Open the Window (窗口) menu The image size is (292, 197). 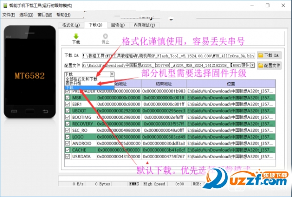45,15
